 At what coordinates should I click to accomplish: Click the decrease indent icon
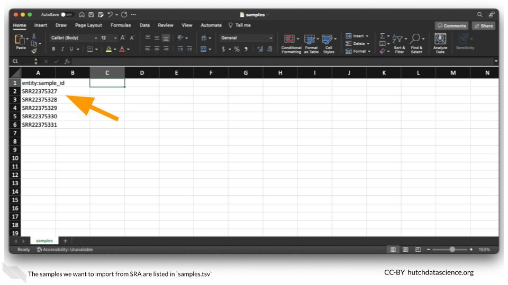(x=180, y=49)
